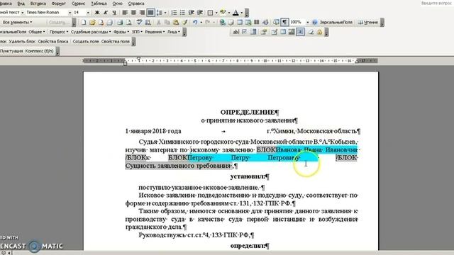The width and height of the screenshot is (454, 255).
Task: Open the Вставка menu
Action: coord(38,4)
